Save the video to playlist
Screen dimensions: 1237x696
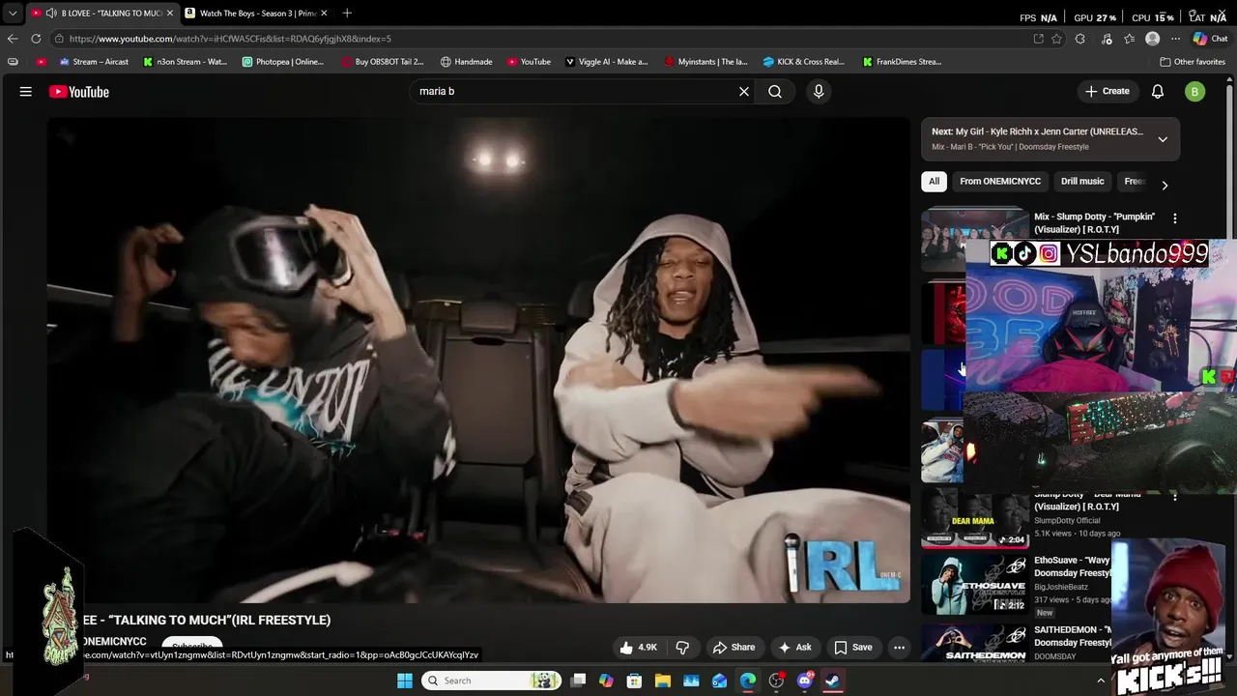[853, 648]
